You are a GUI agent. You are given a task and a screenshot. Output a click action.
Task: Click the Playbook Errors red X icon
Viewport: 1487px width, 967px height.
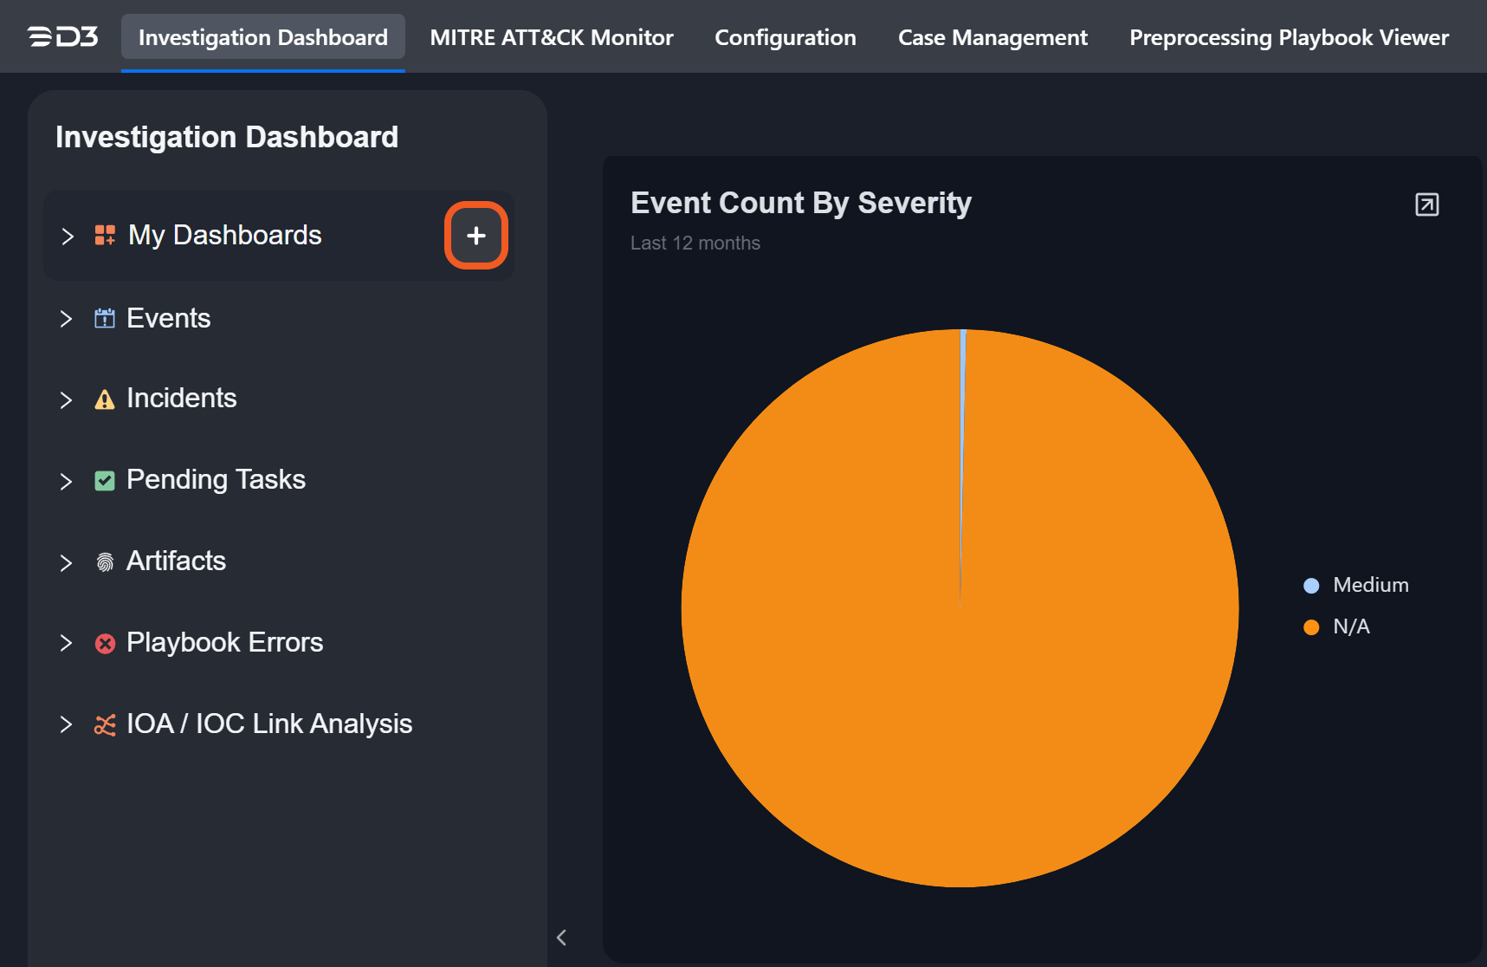[105, 644]
